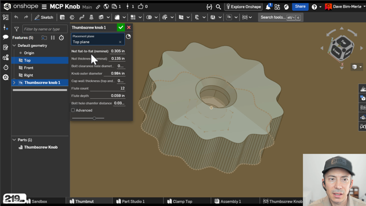This screenshot has height=206, width=366.
Task: Confirm the Thumbscrew knob feature with green check
Action: click(x=121, y=27)
